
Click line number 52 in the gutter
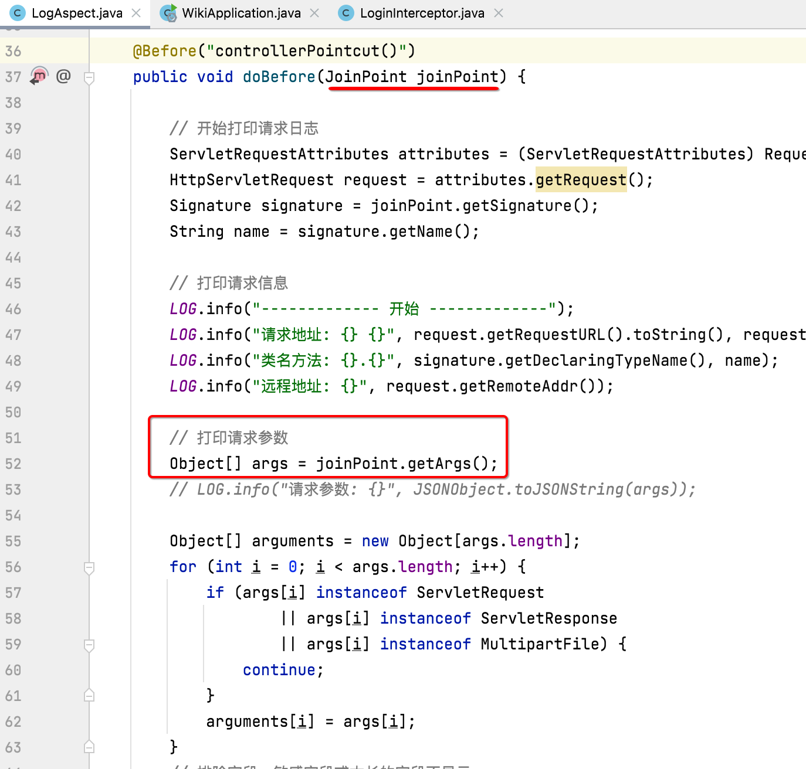[x=13, y=464]
